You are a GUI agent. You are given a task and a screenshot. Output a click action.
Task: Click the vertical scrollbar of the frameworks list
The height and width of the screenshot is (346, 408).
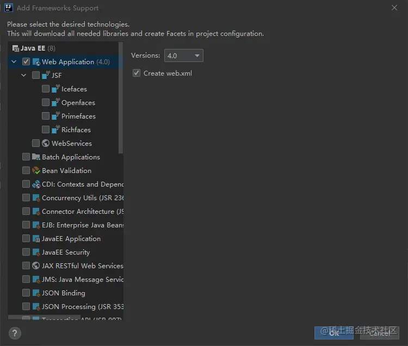[x=121, y=98]
